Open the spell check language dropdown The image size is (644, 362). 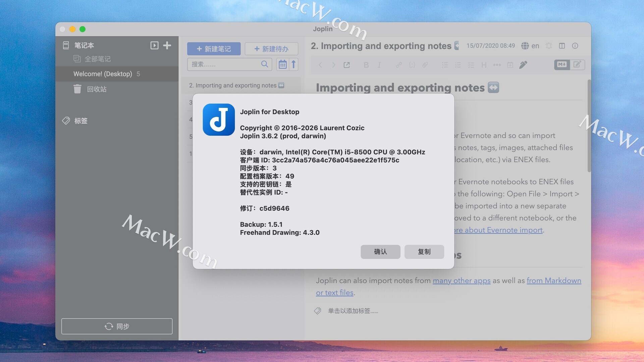pyautogui.click(x=530, y=46)
